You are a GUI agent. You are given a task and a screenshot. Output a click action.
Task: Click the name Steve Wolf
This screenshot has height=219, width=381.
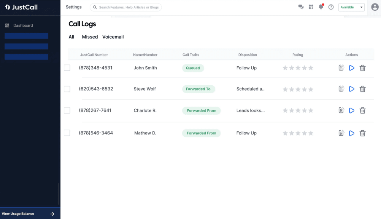[x=145, y=89]
